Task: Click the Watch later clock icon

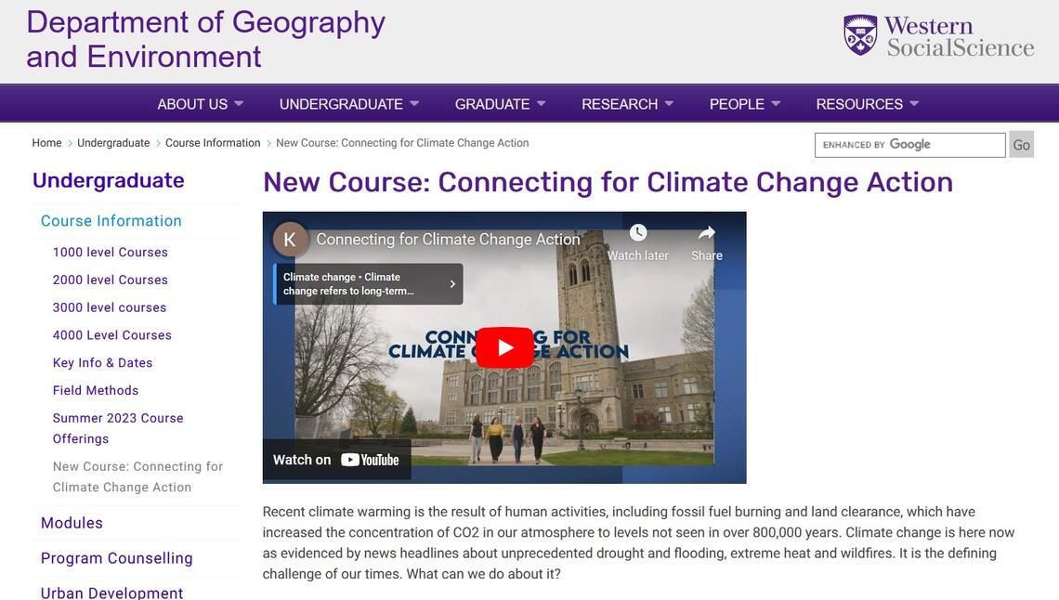Action: [637, 233]
